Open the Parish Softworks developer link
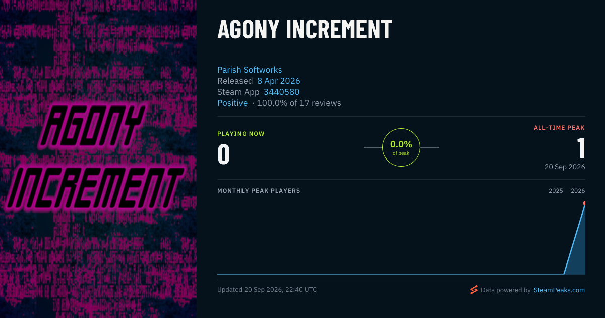The height and width of the screenshot is (318, 605). click(x=250, y=70)
